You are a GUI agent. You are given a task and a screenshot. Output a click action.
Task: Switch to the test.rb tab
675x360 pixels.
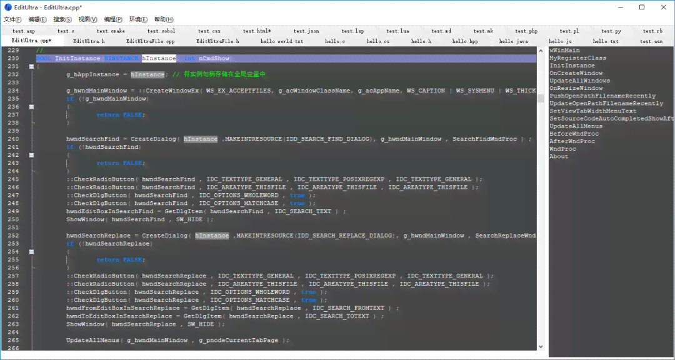652,31
